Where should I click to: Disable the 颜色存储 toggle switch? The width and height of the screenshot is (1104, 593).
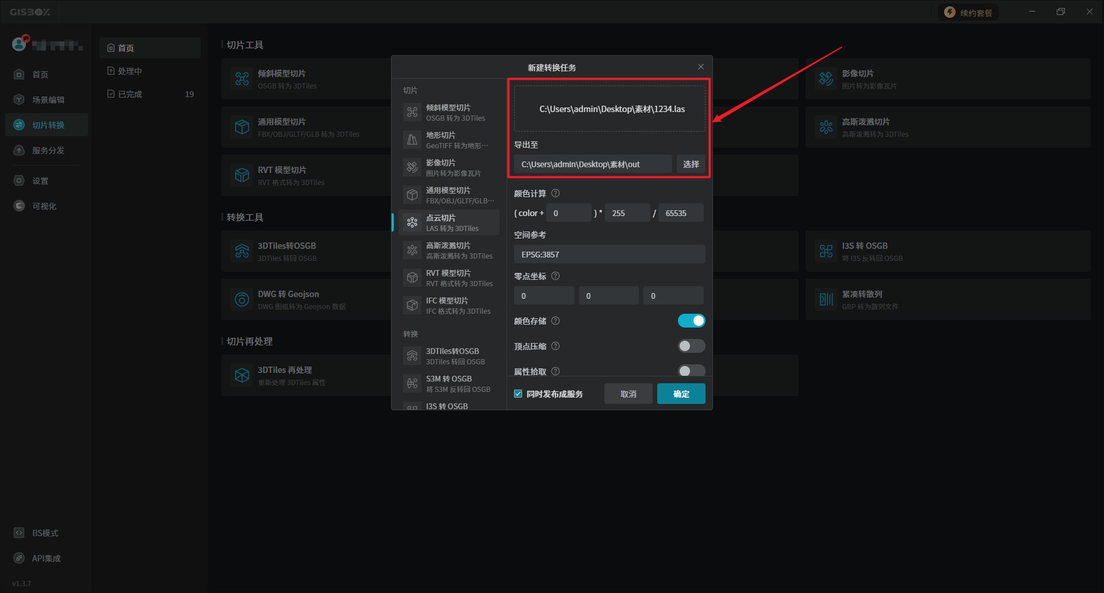click(x=691, y=321)
